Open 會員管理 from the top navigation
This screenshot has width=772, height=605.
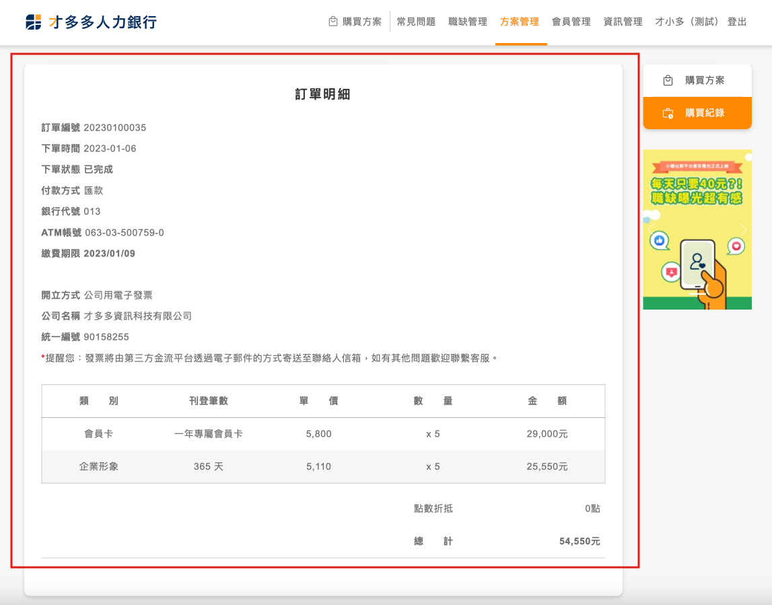pyautogui.click(x=571, y=22)
